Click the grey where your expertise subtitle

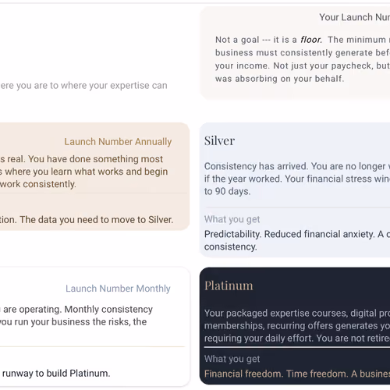(83, 85)
